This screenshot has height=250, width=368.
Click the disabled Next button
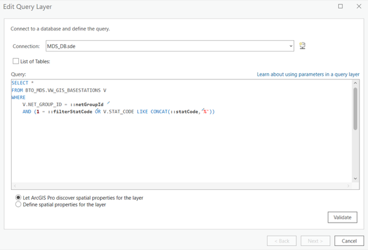pos(315,241)
